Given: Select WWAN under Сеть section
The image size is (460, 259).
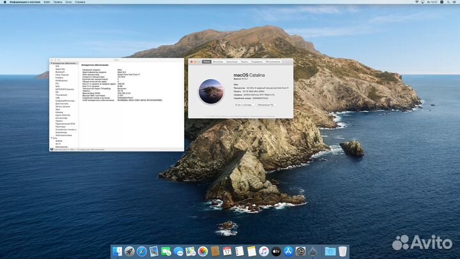Looking at the screenshot, I should click(59, 141).
